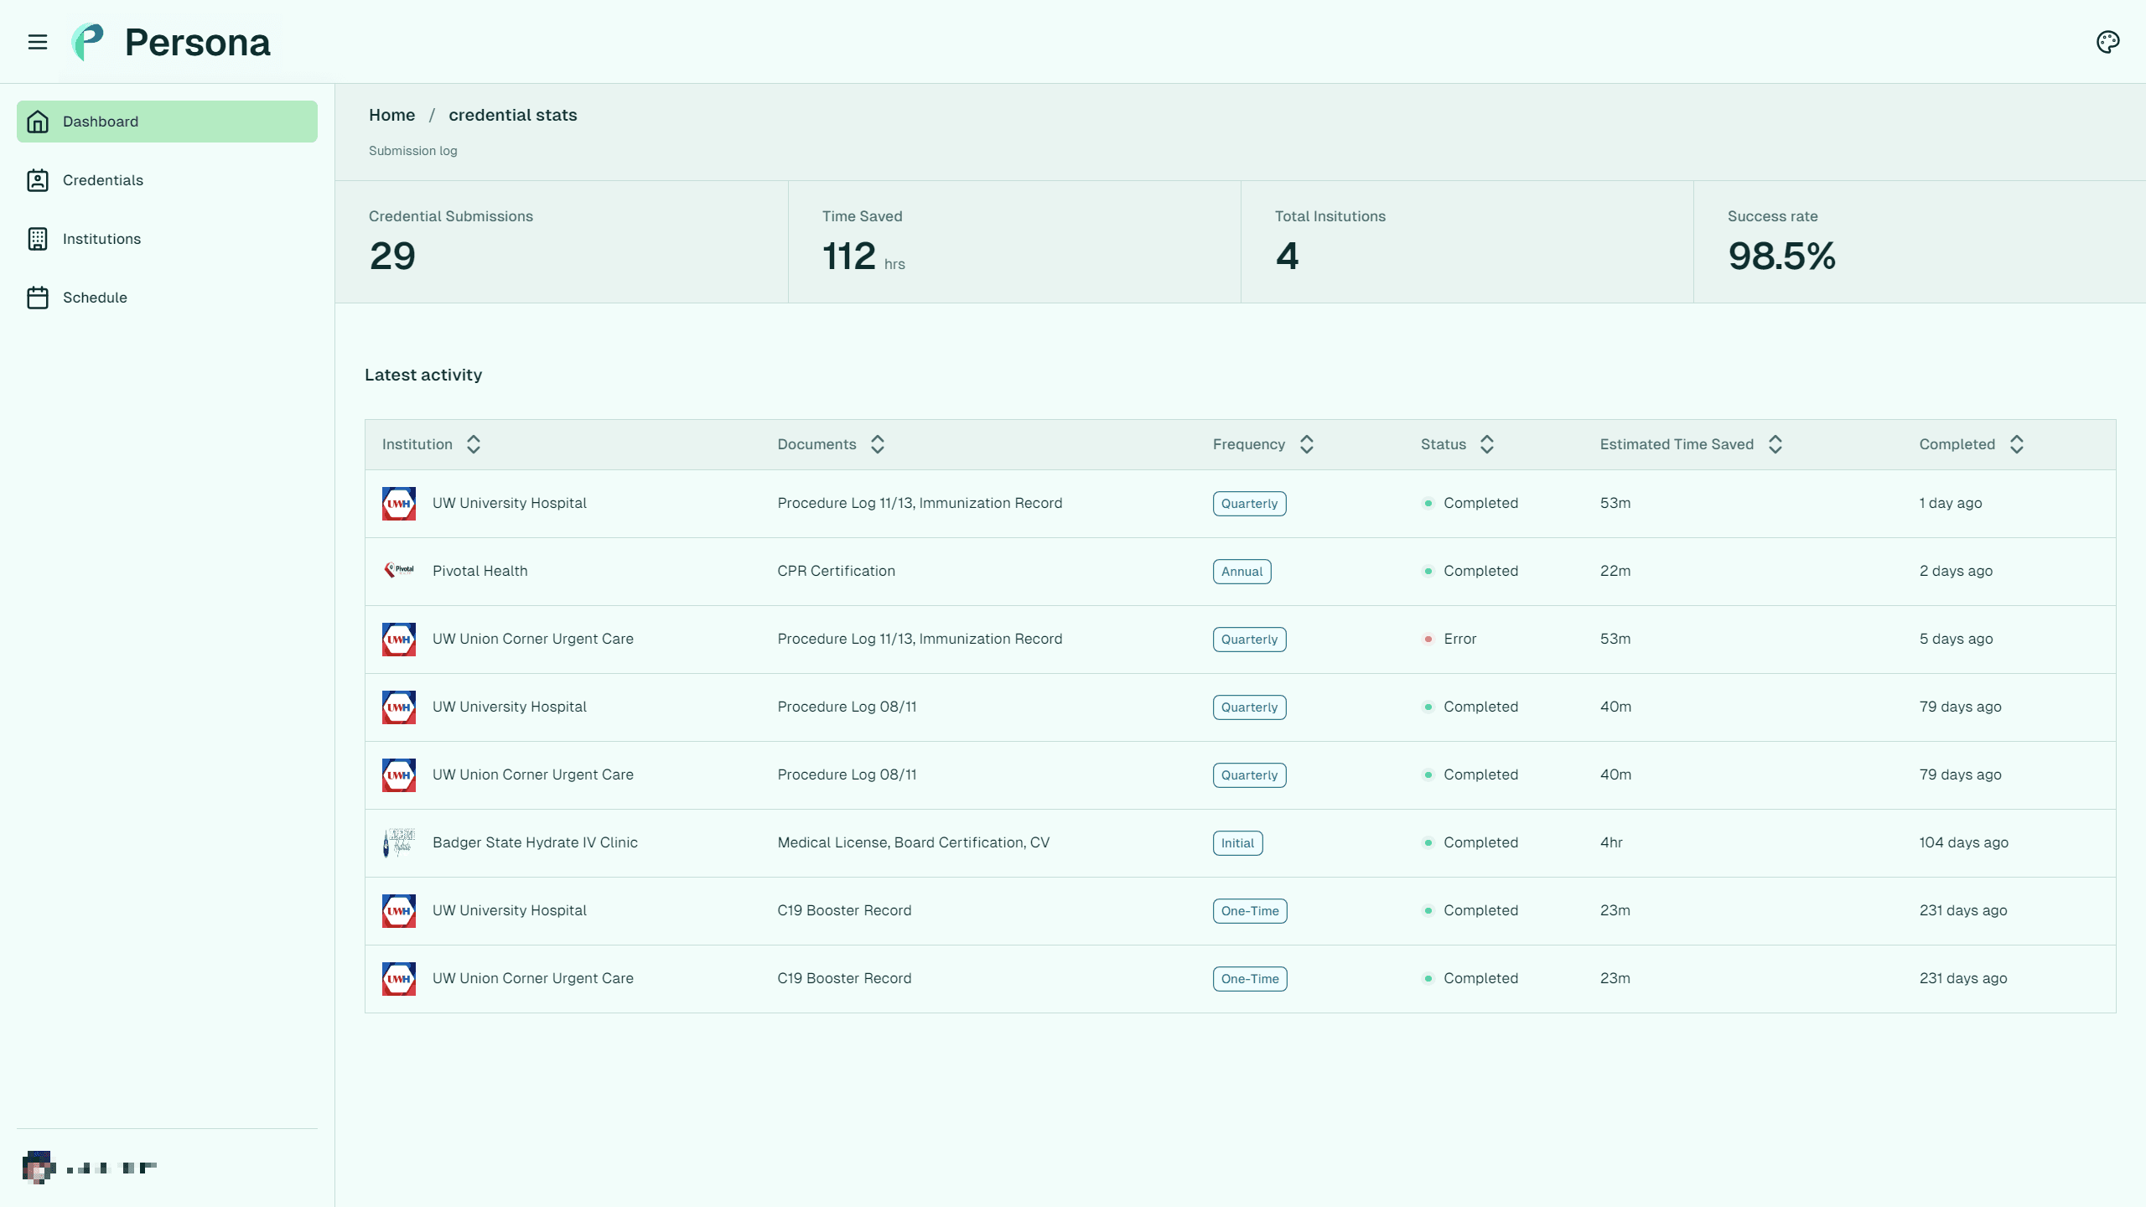
Task: Navigate to Home via breadcrumb
Action: coord(391,115)
